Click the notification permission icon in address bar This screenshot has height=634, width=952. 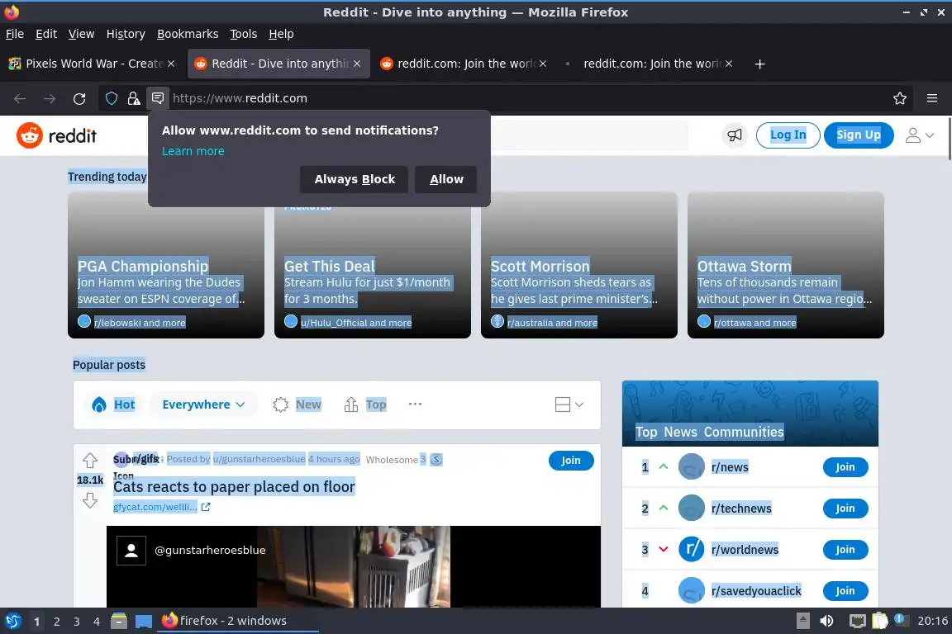pos(158,97)
